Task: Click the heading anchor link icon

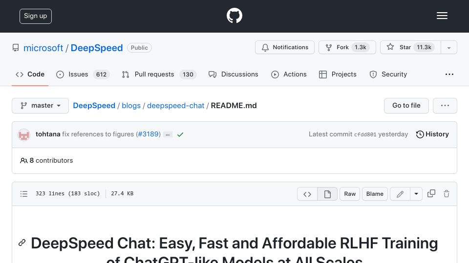Action: click(22, 243)
